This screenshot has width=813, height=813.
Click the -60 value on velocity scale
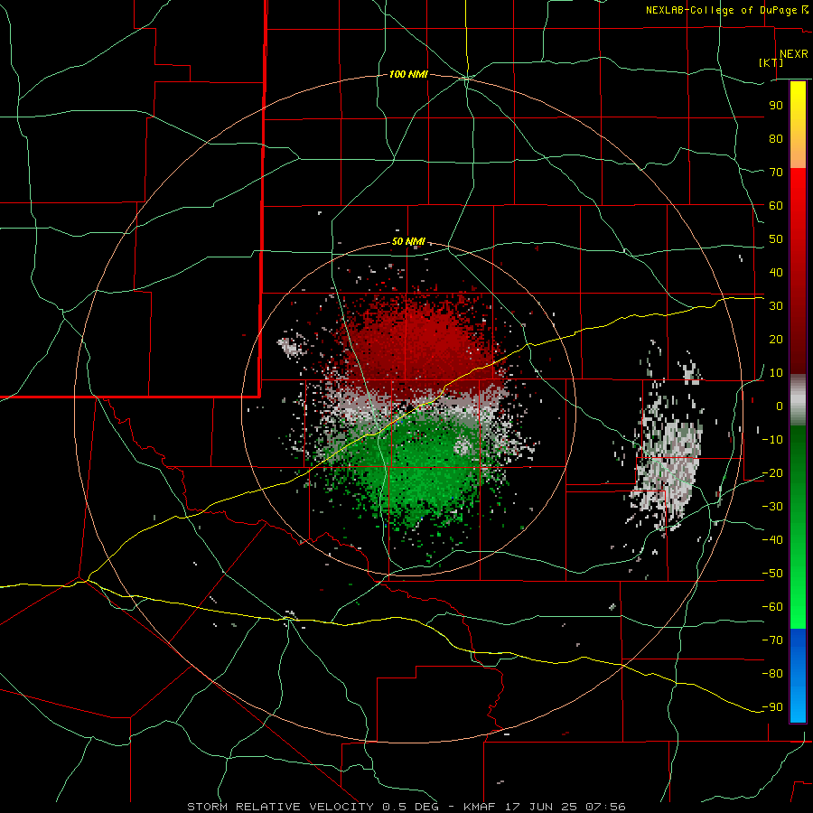[x=772, y=607]
